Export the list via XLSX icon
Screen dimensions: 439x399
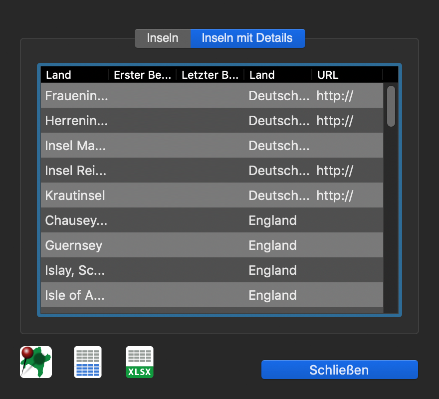click(x=139, y=362)
